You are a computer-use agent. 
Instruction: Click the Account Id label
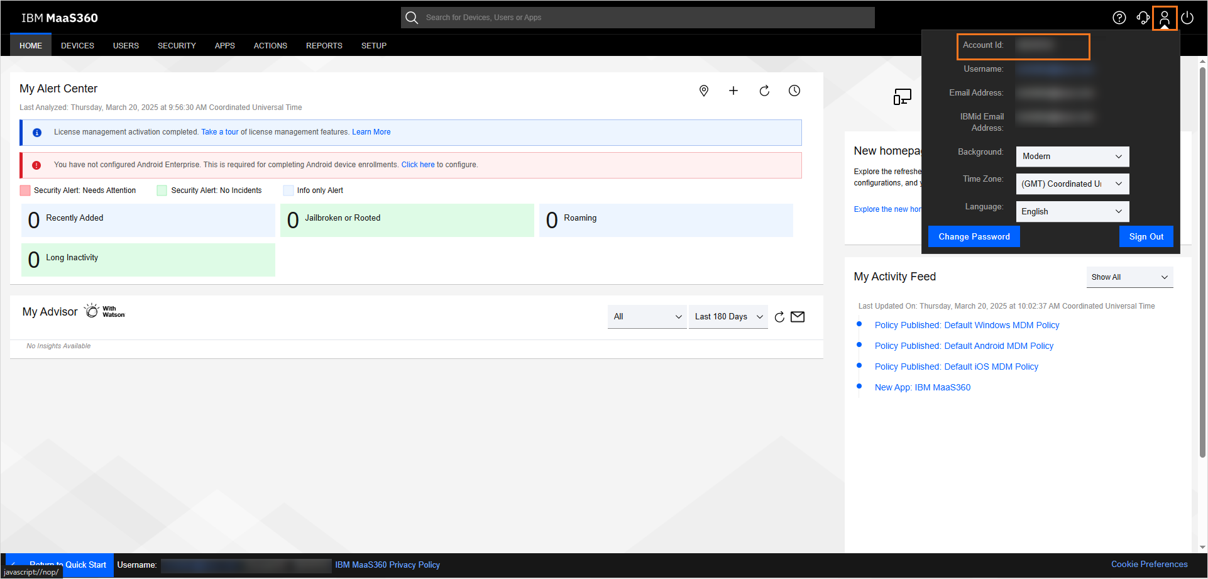click(x=983, y=45)
